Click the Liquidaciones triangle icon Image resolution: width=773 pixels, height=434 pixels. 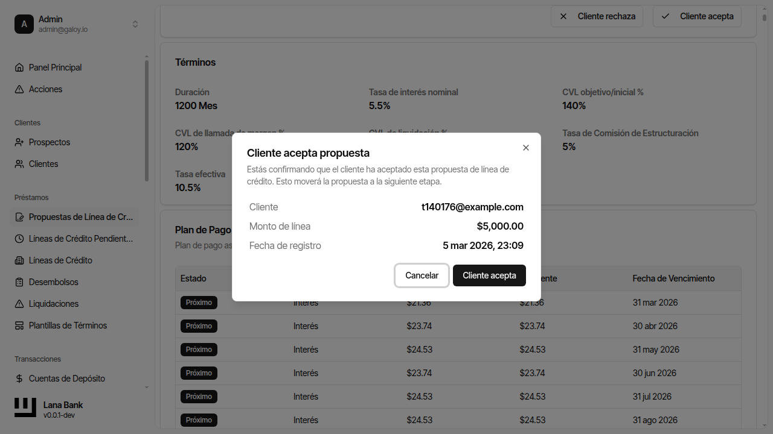(x=19, y=304)
